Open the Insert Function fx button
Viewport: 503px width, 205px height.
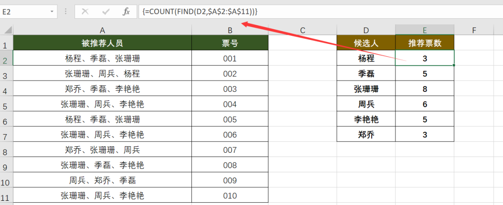[126, 12]
